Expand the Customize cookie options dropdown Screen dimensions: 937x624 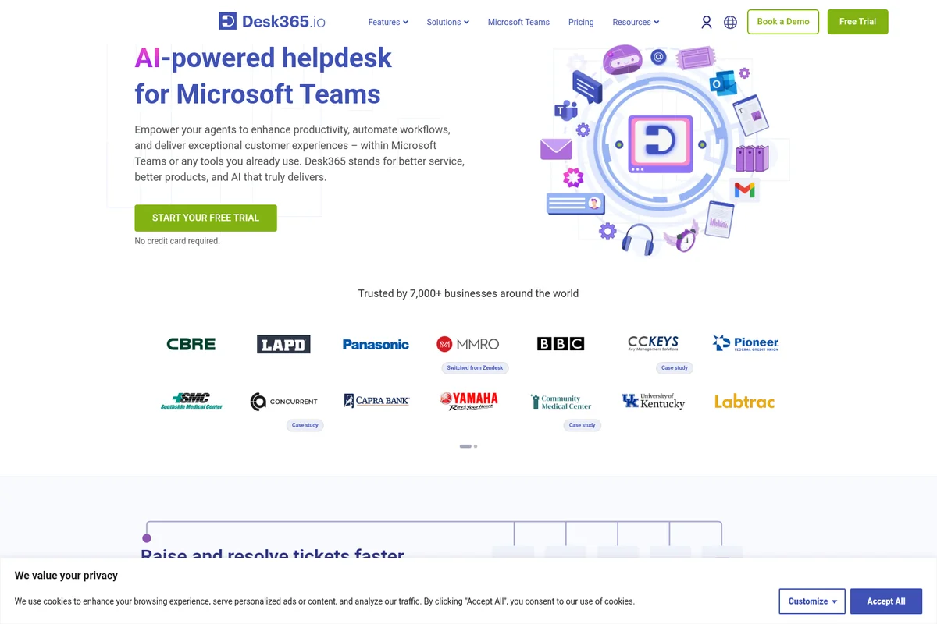tap(812, 601)
